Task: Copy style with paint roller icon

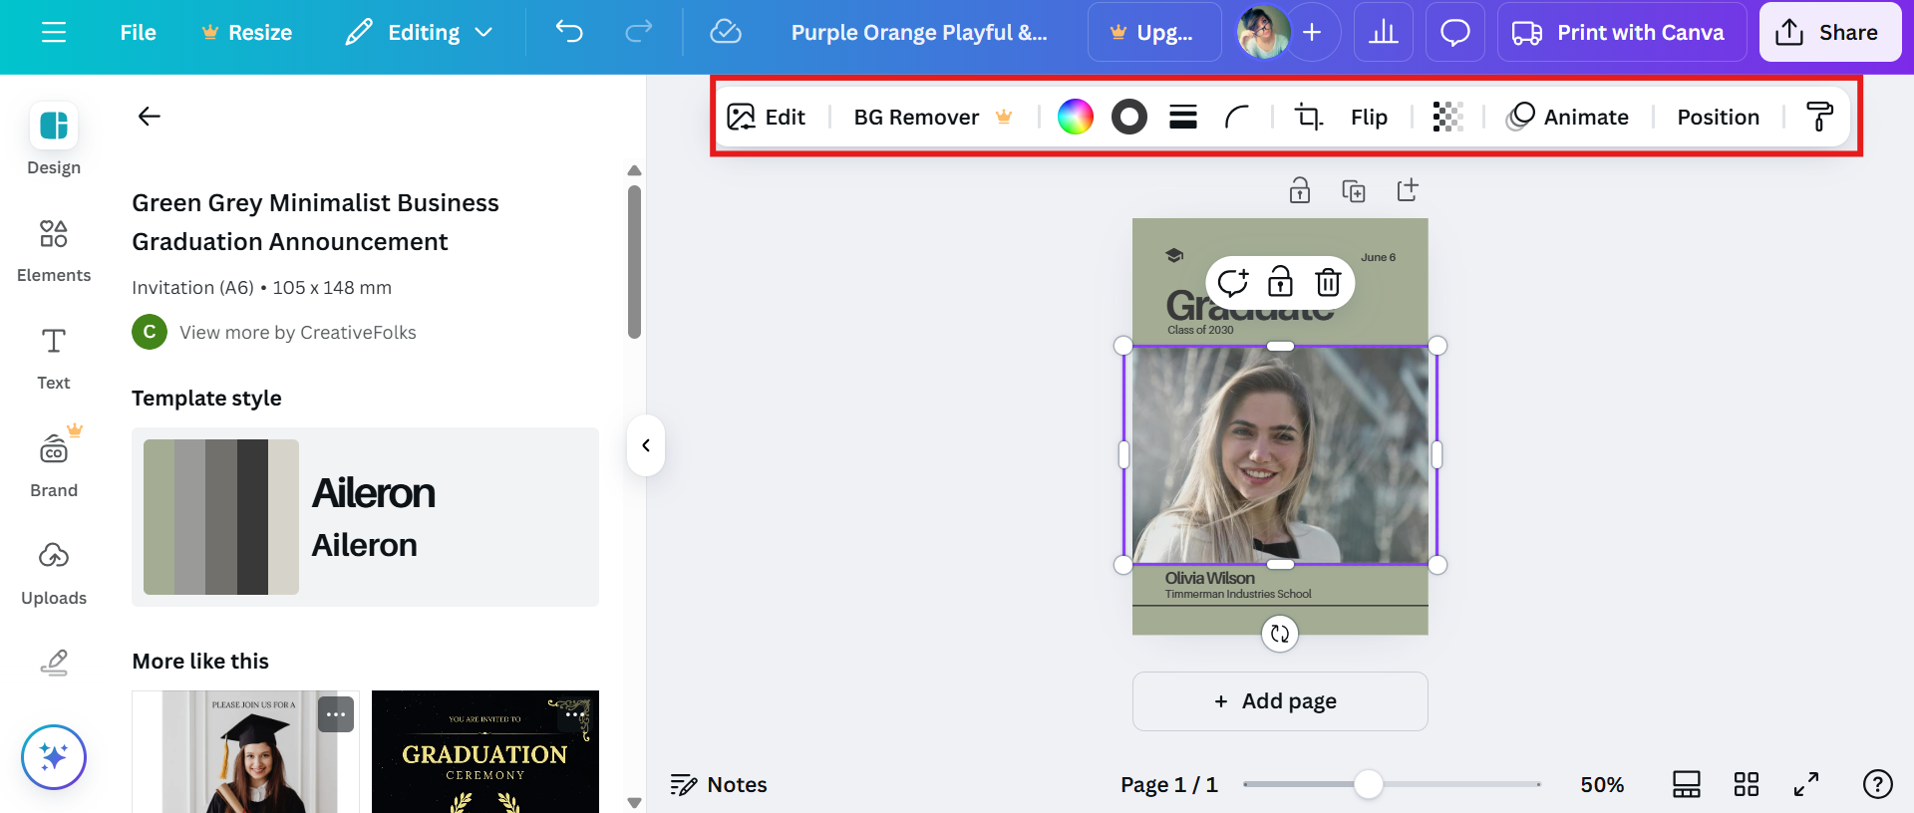Action: click(x=1820, y=118)
